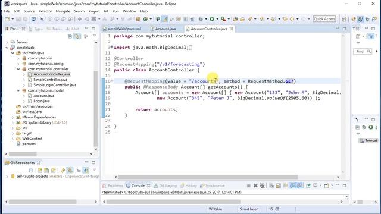381x214 pixels.
Task: Click the Back navigation arrow
Action: click(x=292, y=19)
